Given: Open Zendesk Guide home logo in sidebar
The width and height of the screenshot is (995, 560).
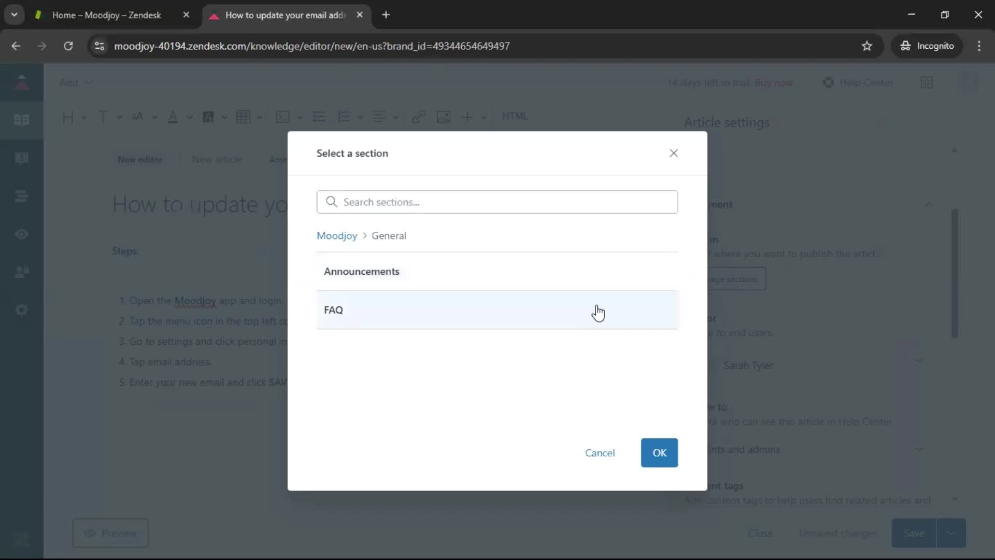Looking at the screenshot, I should [21, 82].
